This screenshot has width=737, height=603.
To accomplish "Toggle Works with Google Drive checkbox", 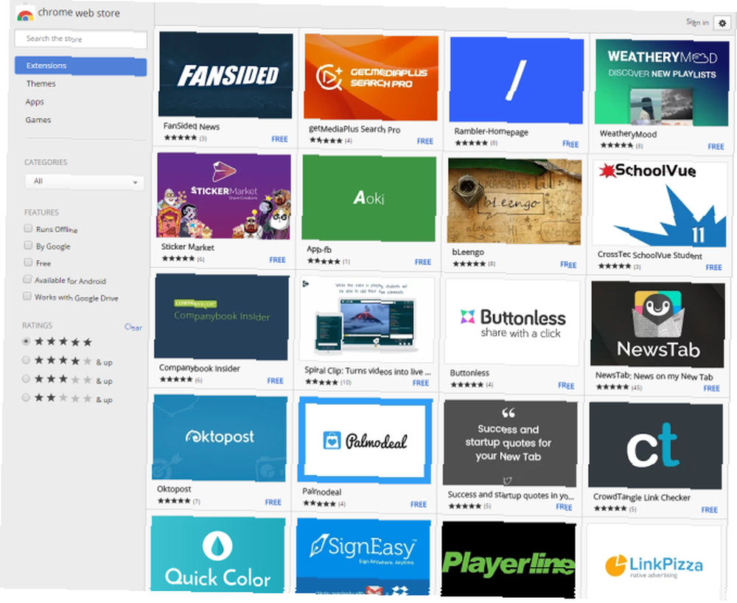I will point(27,296).
